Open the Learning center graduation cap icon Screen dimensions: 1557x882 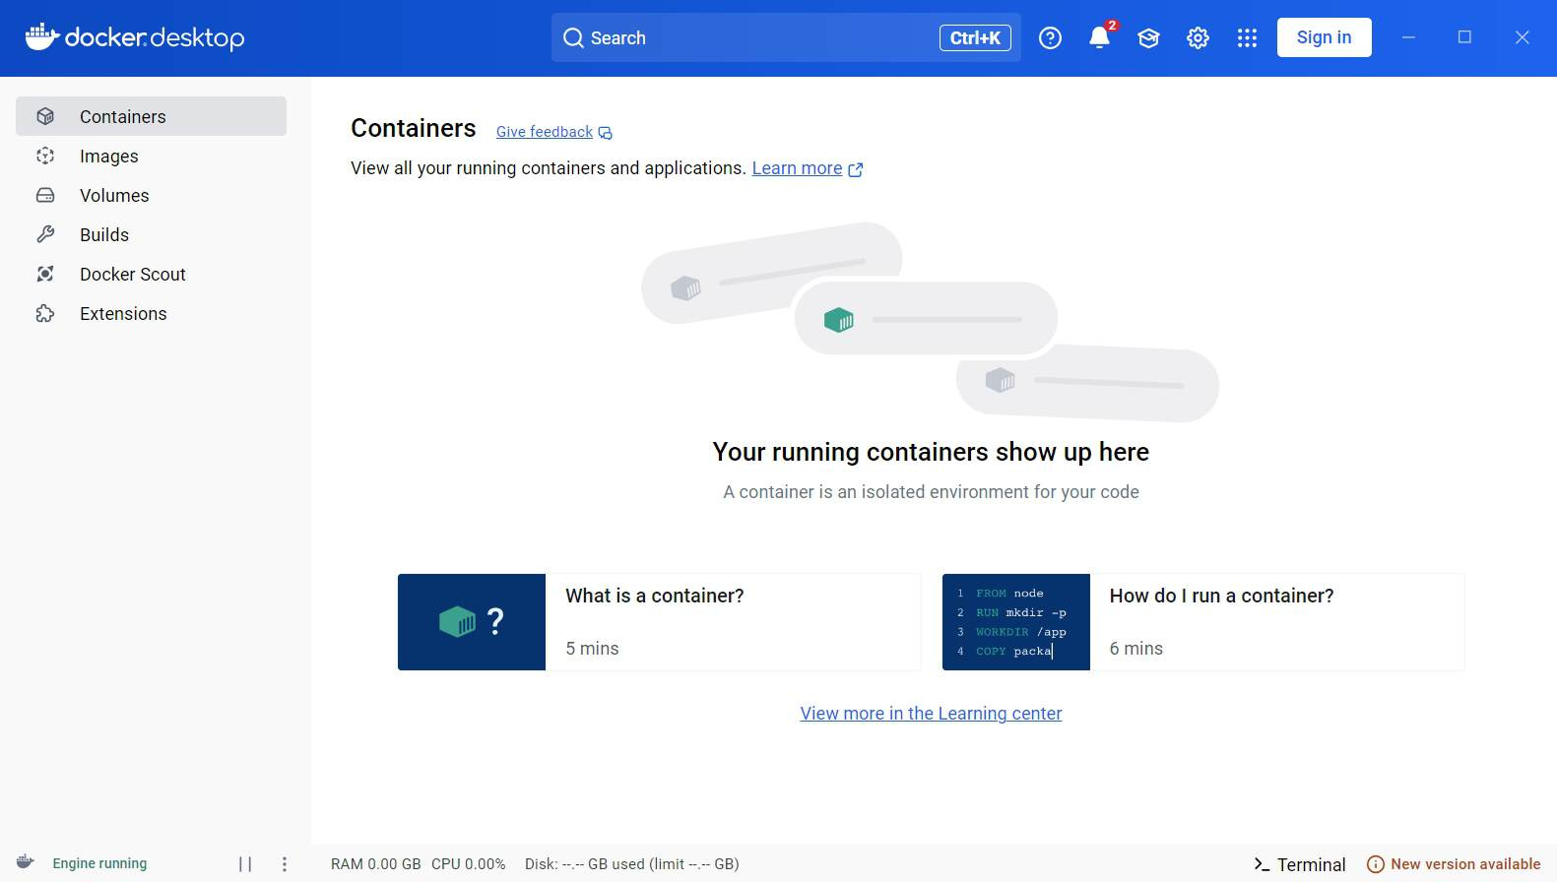coord(1148,38)
